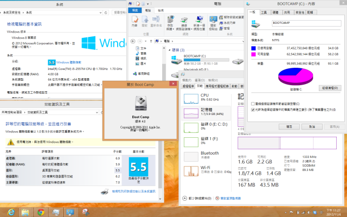This screenshot has height=217, width=347.
Task: Open Homegroup in Explorer sidebar
Action: pyautogui.click(x=141, y=74)
